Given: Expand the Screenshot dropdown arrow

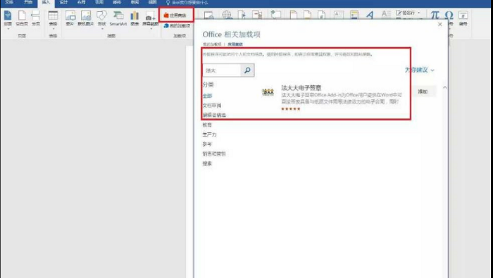Looking at the screenshot, I should pos(151,29).
